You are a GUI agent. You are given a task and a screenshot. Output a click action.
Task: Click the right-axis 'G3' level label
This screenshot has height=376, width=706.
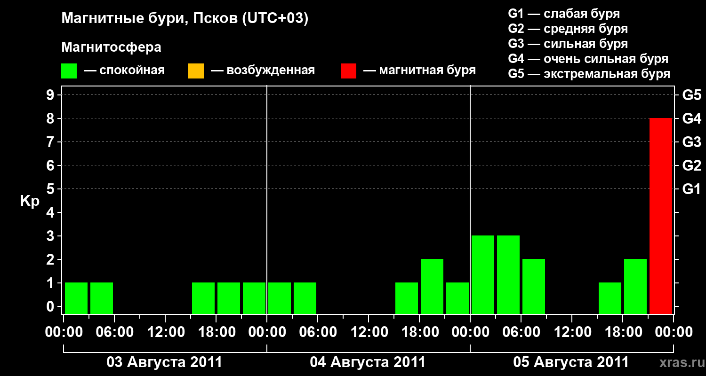pos(691,142)
